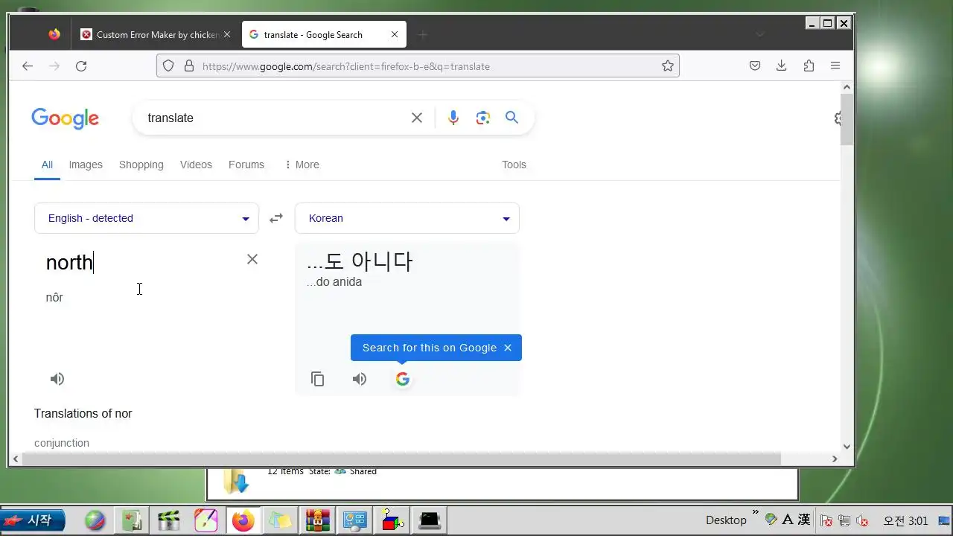
Task: Expand the More search filters menu
Action: tap(302, 165)
